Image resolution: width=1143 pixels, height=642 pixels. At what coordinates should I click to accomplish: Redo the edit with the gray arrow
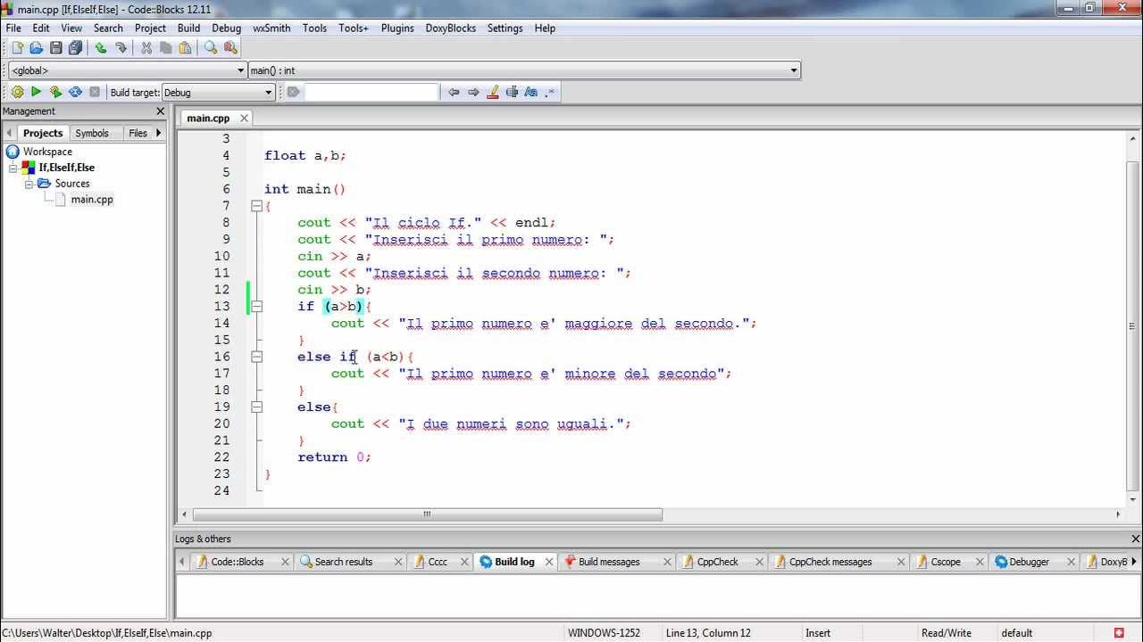[x=121, y=48]
